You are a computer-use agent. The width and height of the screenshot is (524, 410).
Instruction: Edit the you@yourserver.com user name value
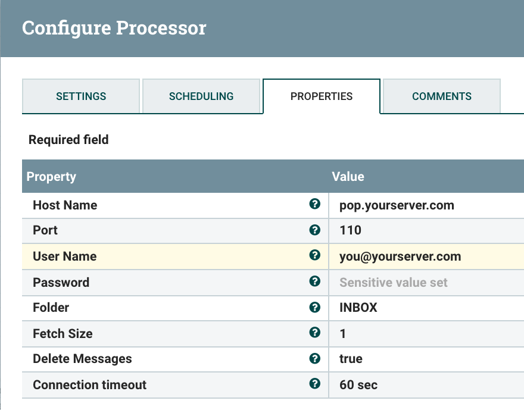(x=400, y=256)
